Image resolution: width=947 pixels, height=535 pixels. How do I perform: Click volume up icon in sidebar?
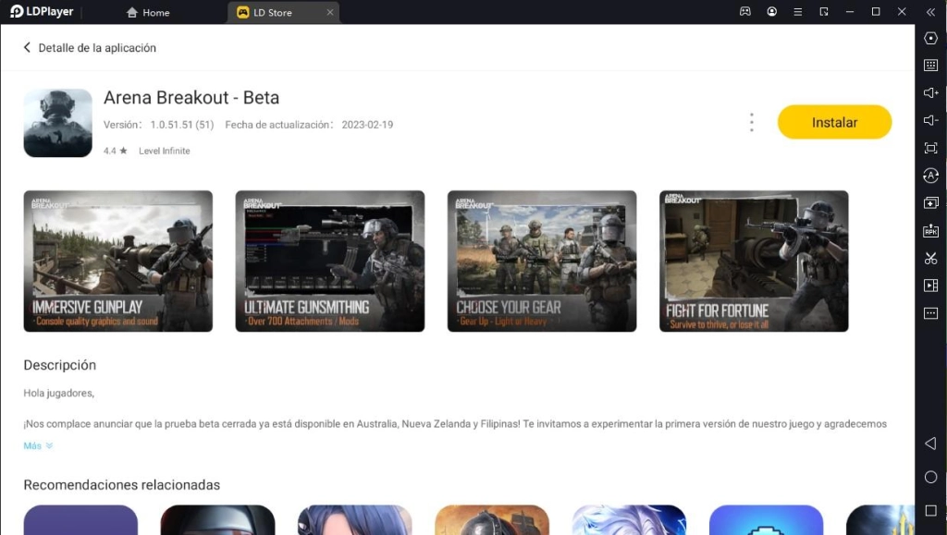(x=930, y=93)
